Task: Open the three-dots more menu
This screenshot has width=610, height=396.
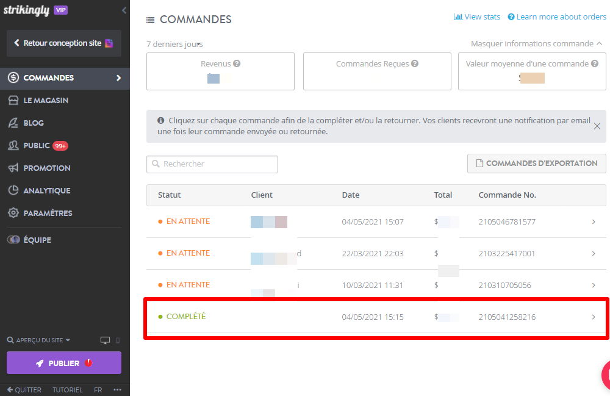Action: tap(118, 390)
